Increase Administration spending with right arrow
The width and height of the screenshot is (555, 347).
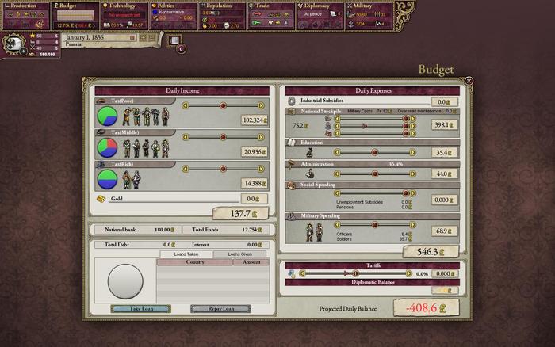(x=413, y=173)
